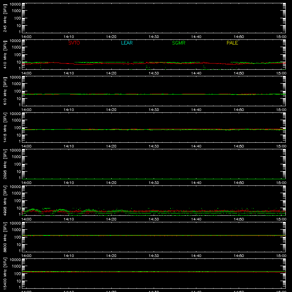The height and width of the screenshot is (292, 292).
Task: Click the 10000 y-axis value of the 245 MHz panel
Action: (15, 4)
